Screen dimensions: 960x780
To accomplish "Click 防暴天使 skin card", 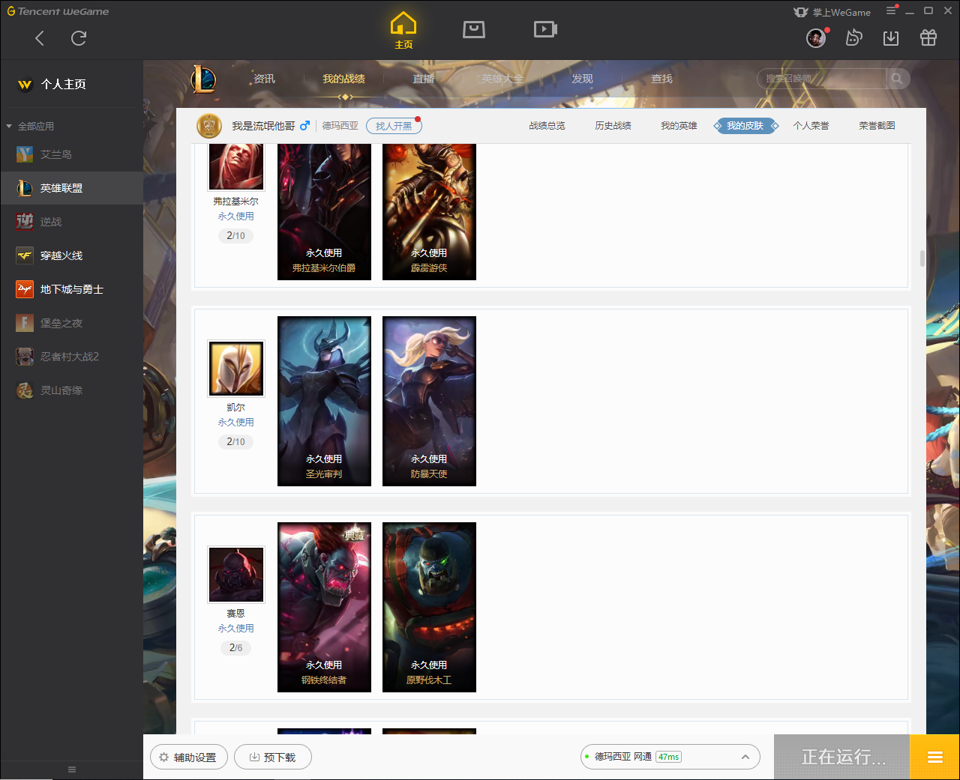I will click(429, 401).
